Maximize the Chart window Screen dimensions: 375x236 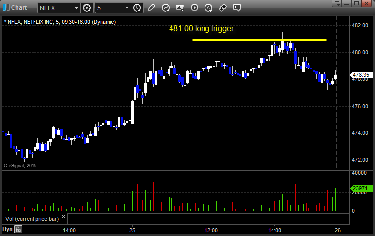pos(356,3)
